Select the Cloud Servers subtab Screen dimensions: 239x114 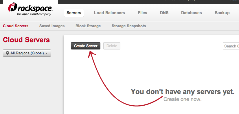(16, 26)
